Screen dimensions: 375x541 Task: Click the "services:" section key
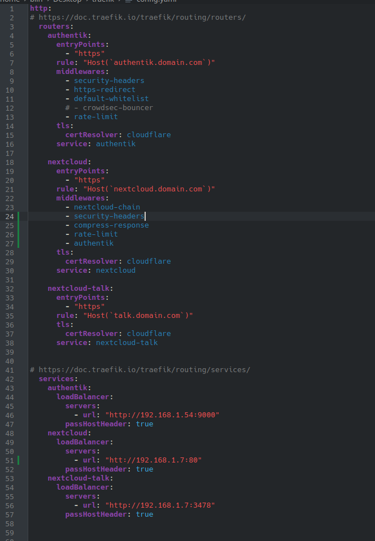[58, 379]
